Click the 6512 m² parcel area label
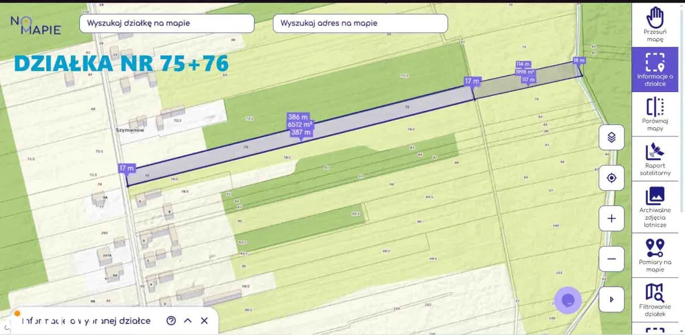The height and width of the screenshot is (335, 685). pyautogui.click(x=301, y=124)
